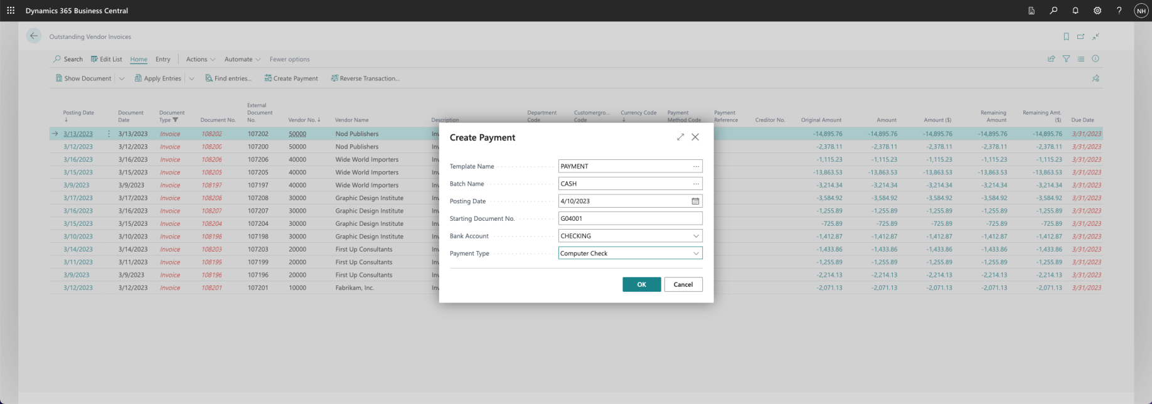Viewport: 1152px width, 404px height.
Task: Sort by Posting Date column header
Action: click(78, 115)
